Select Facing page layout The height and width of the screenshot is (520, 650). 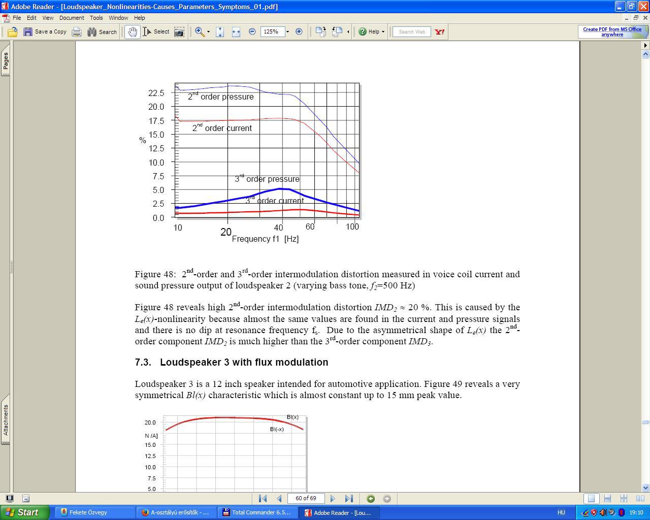[x=640, y=499]
